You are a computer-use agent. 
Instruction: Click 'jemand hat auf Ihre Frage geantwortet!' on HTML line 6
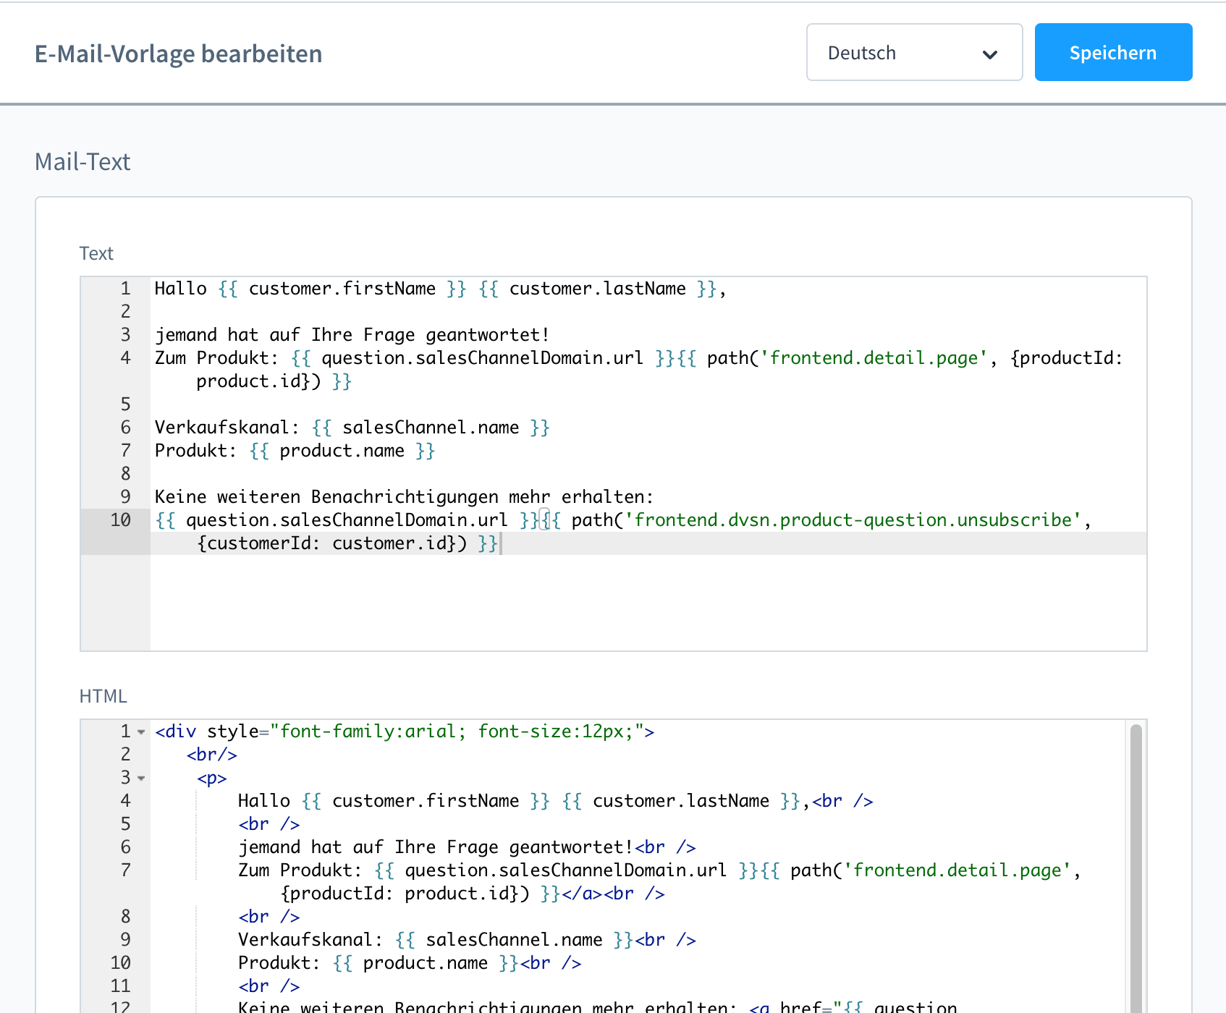pyautogui.click(x=436, y=847)
